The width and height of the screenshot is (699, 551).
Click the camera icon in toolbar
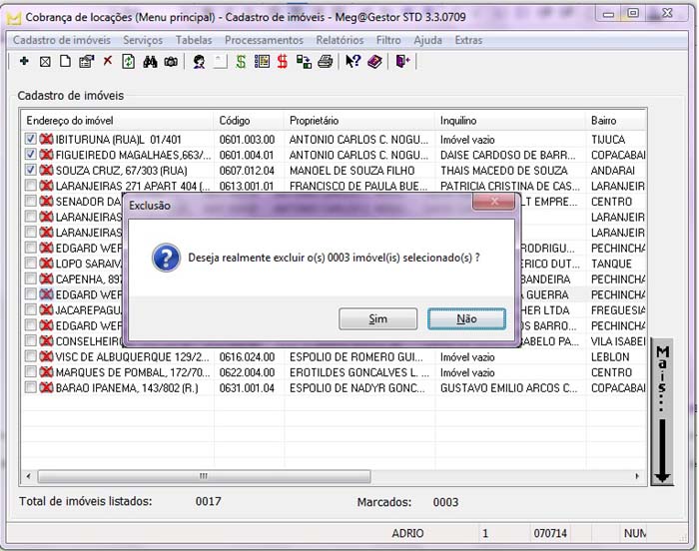click(x=171, y=62)
